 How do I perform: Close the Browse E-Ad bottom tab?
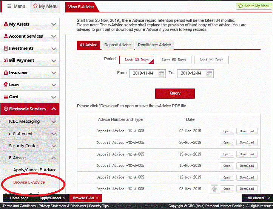97,198
